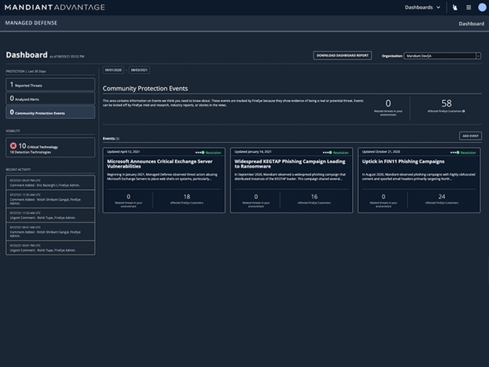Click the Organization dropdown arrow
This screenshot has height=367, width=489.
point(478,56)
